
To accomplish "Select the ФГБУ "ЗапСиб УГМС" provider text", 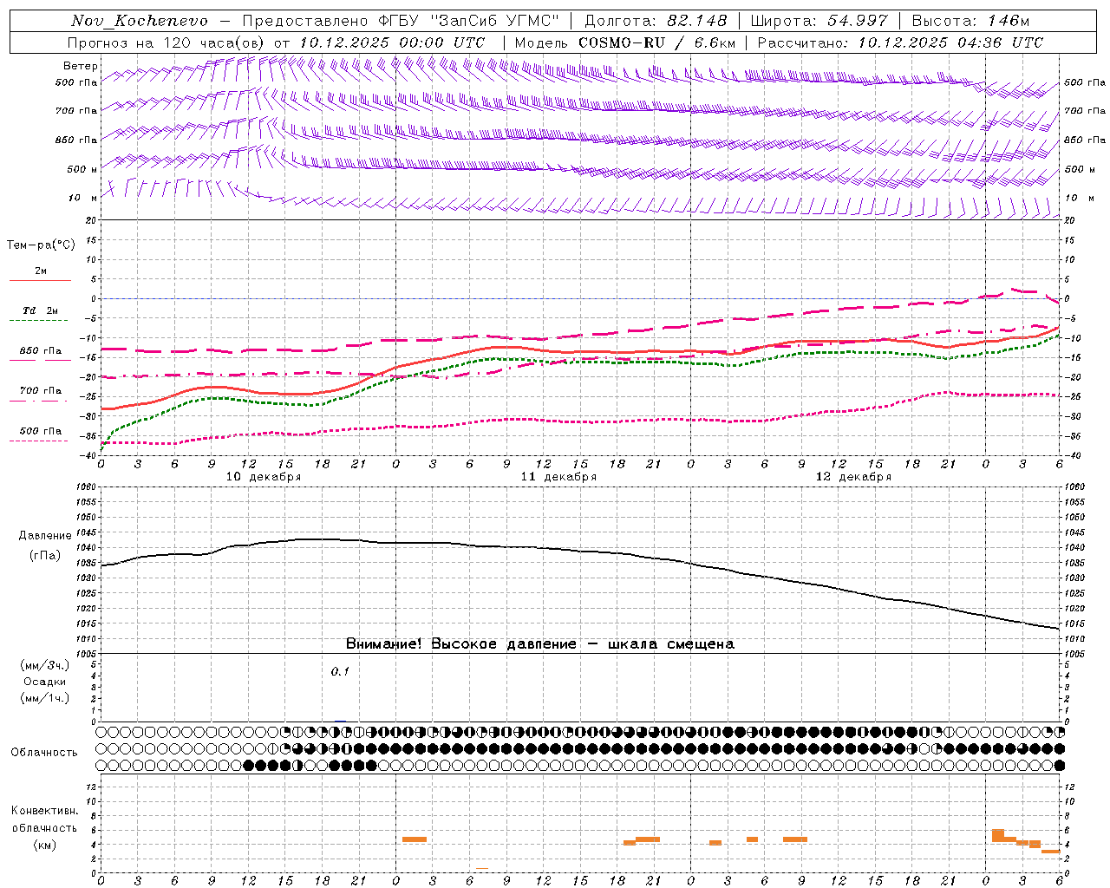I will [x=468, y=21].
